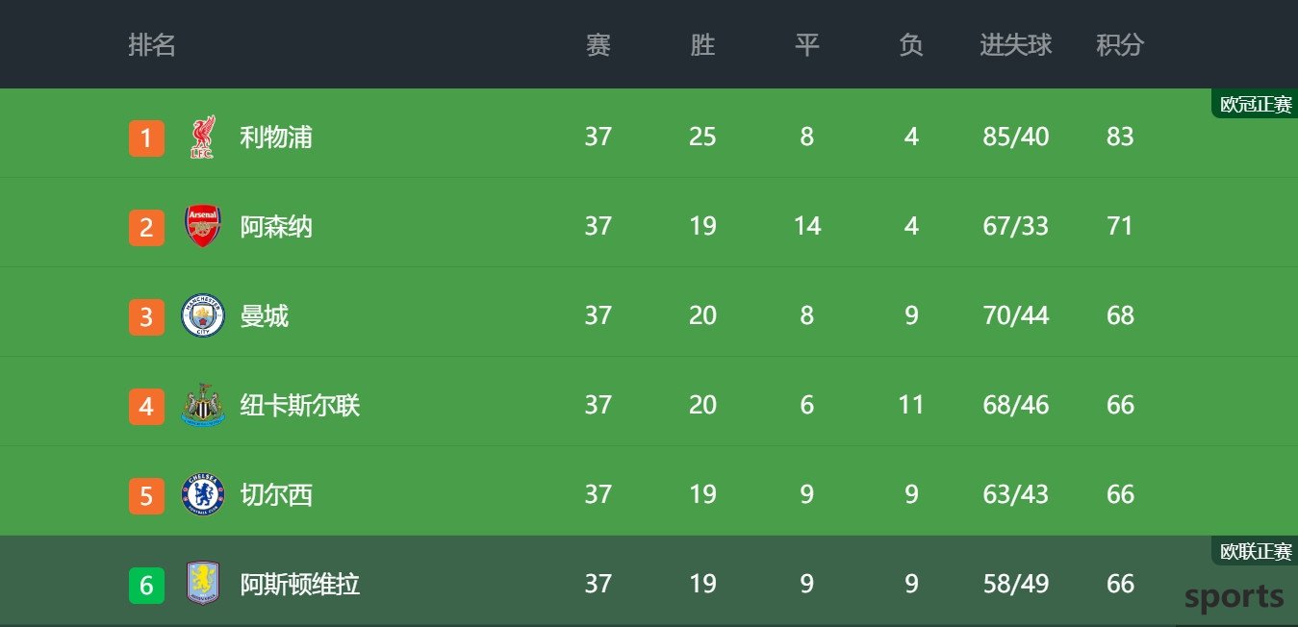Click the 进失球 column header
The width and height of the screenshot is (1298, 627).
1016,45
